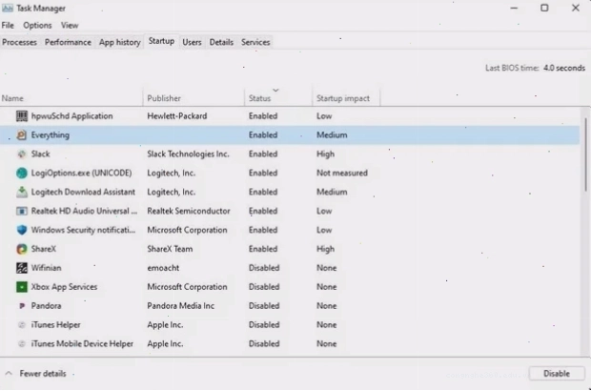The image size is (591, 391).
Task: Select the Startup tab
Action: point(161,41)
